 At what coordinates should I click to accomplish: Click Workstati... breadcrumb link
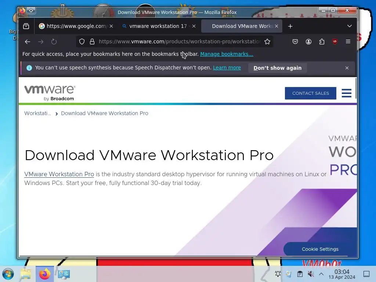(x=38, y=113)
